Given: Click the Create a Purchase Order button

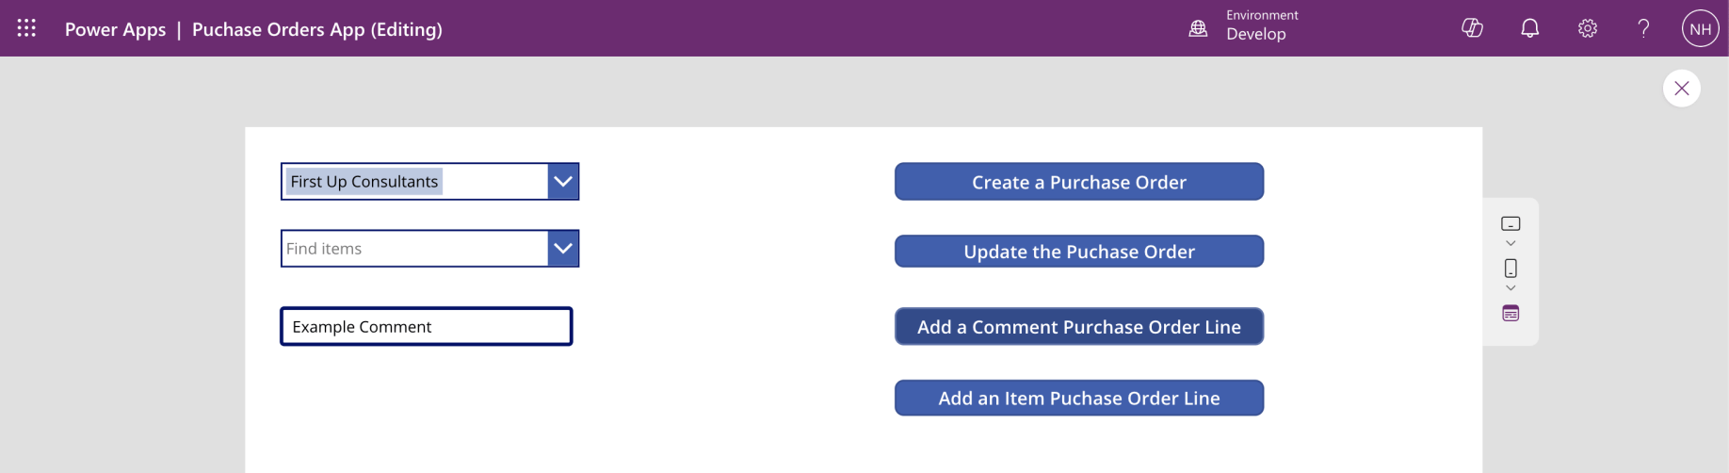Looking at the screenshot, I should point(1078,182).
